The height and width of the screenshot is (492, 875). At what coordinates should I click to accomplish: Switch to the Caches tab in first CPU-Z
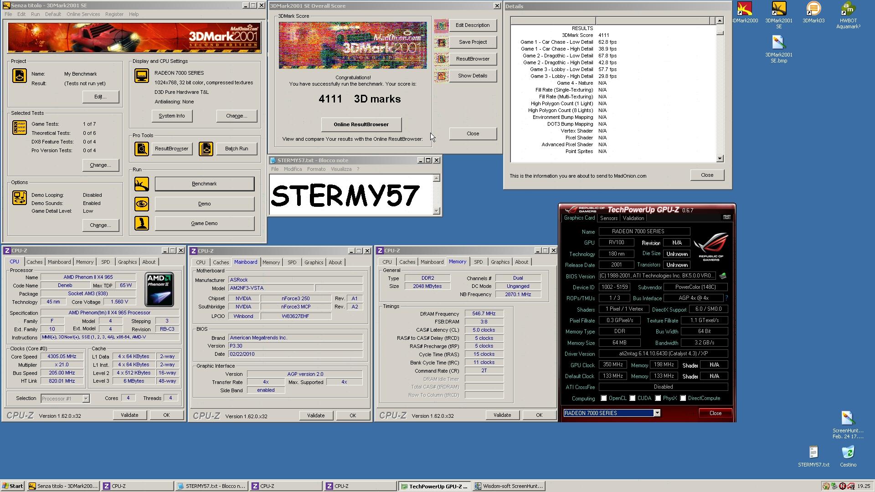34,262
